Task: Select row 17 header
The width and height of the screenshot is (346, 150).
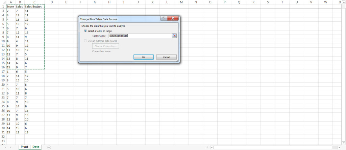Action: [3, 72]
